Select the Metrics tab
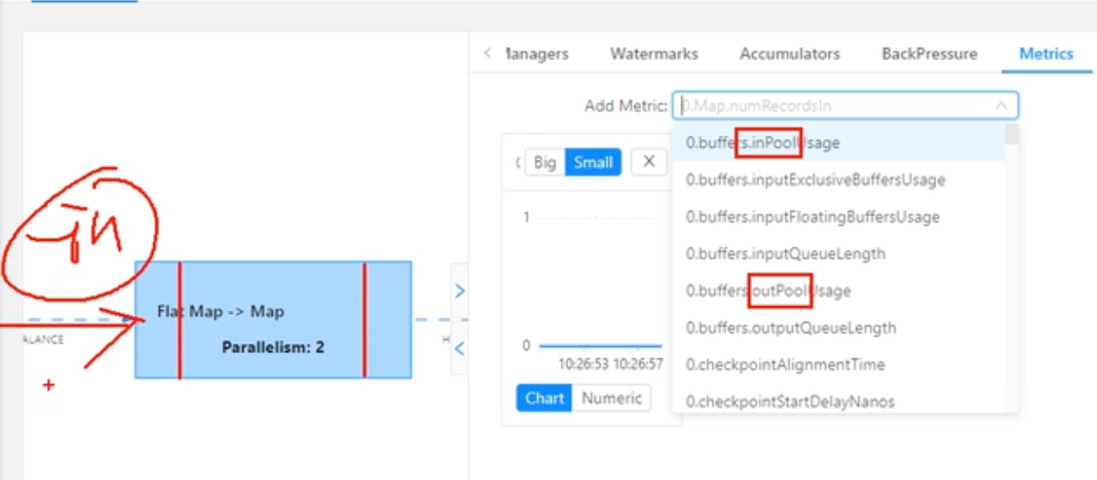 click(1045, 54)
